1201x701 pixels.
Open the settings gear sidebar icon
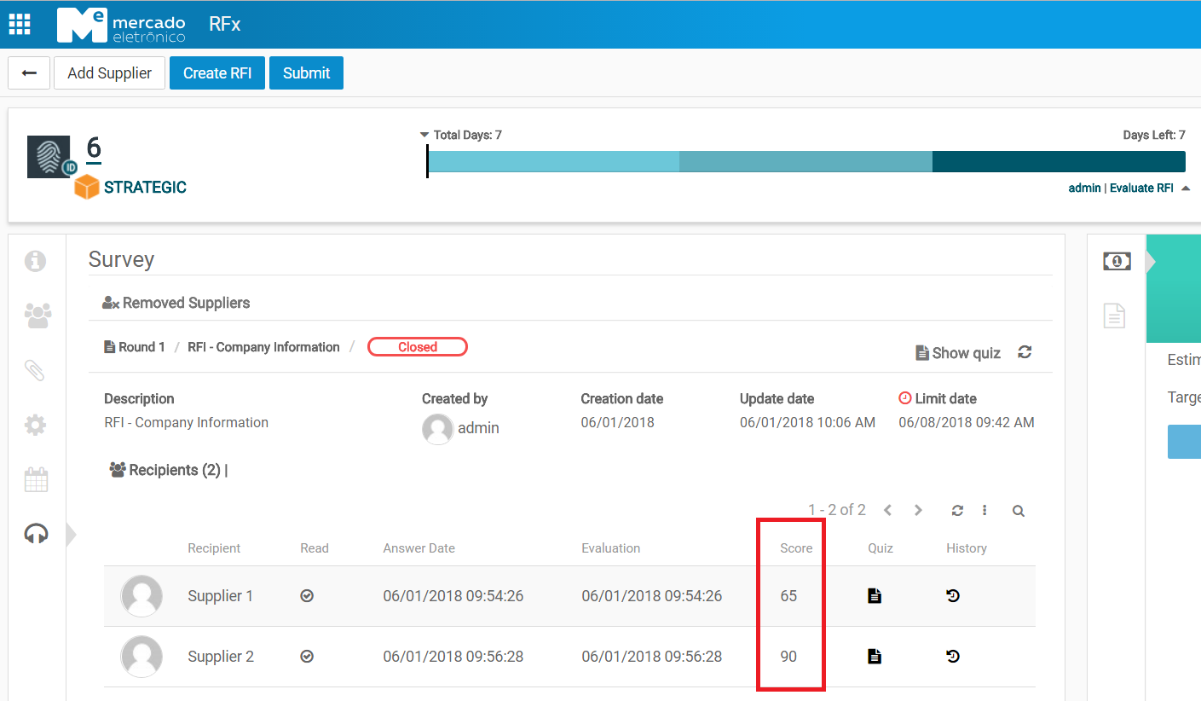coord(36,426)
